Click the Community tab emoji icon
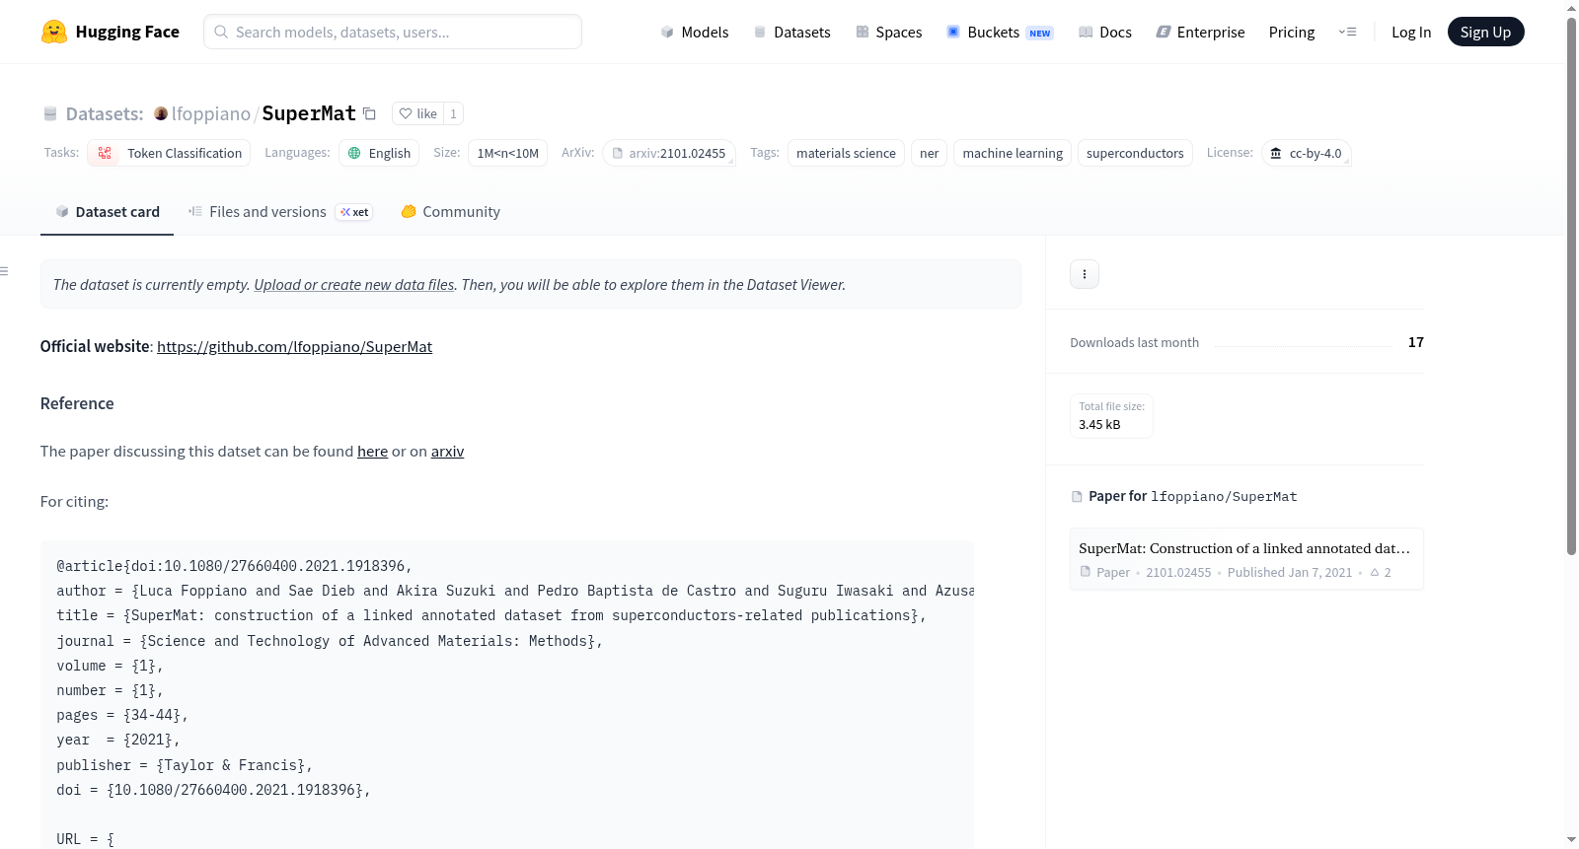 pos(409,211)
